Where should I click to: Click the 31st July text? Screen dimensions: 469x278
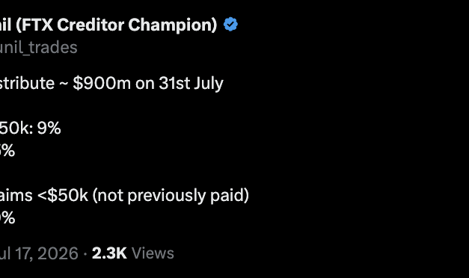click(191, 84)
